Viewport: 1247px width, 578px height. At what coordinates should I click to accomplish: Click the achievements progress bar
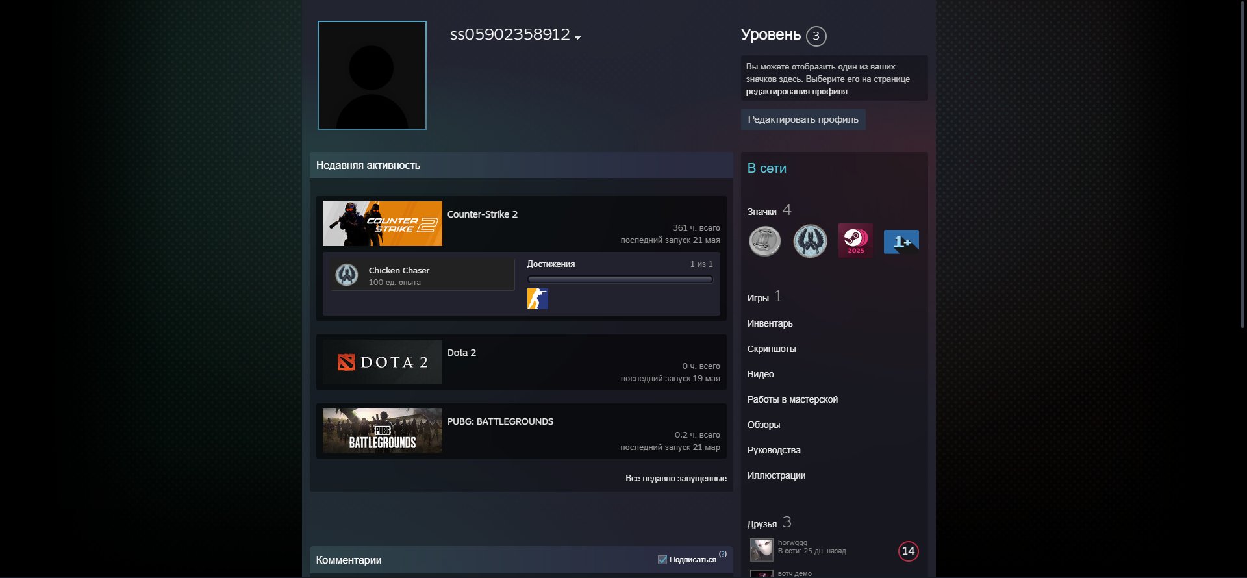pos(620,279)
